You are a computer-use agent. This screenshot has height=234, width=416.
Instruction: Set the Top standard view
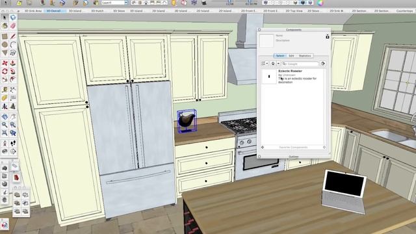(x=140, y=3)
